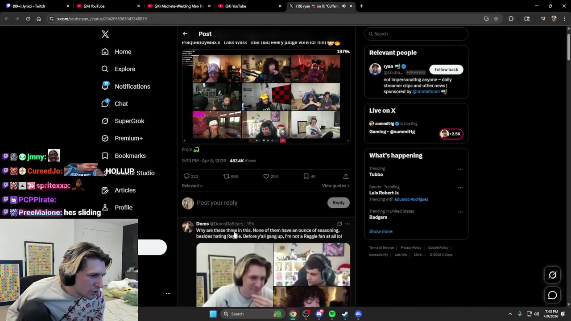Click the Chat bubble icon in sidebar

105,103
